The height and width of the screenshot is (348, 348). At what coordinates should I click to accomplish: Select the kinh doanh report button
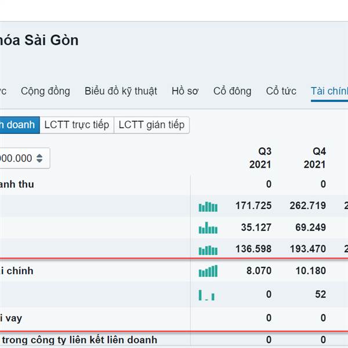[20, 125]
